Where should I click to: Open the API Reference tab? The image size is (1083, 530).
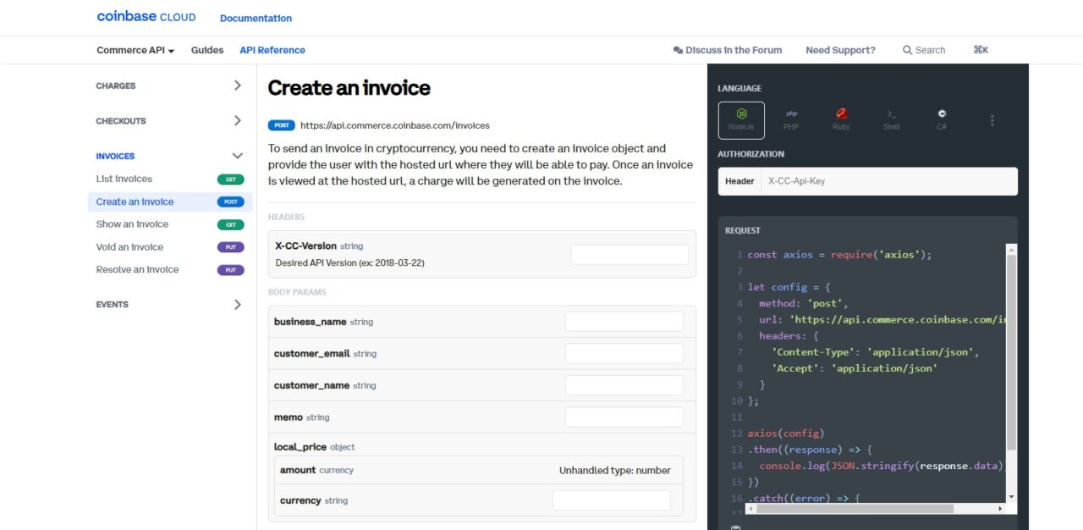[x=272, y=50]
